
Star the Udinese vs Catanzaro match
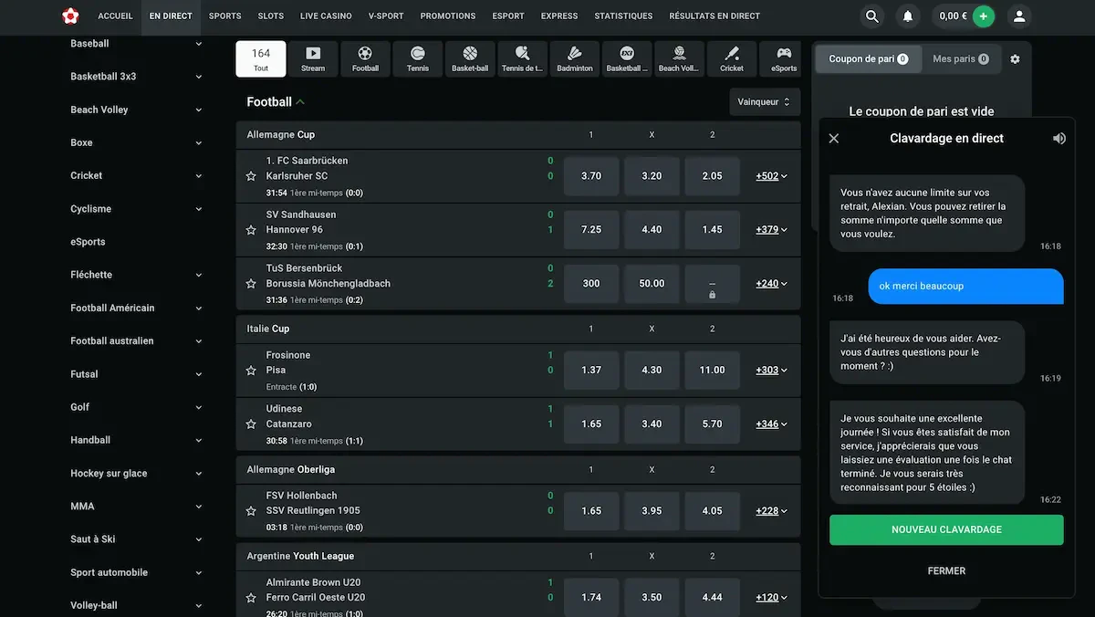251,424
